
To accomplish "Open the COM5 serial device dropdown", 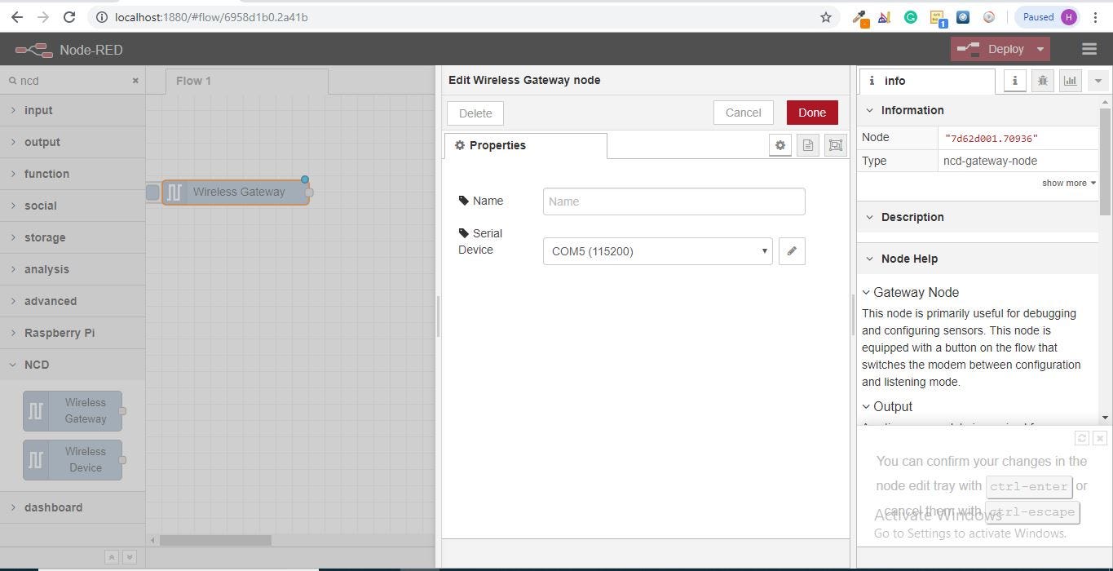I will [x=656, y=250].
